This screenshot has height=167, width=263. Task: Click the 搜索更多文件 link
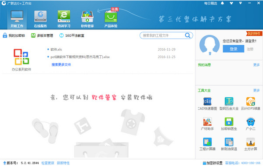[x=61, y=65]
